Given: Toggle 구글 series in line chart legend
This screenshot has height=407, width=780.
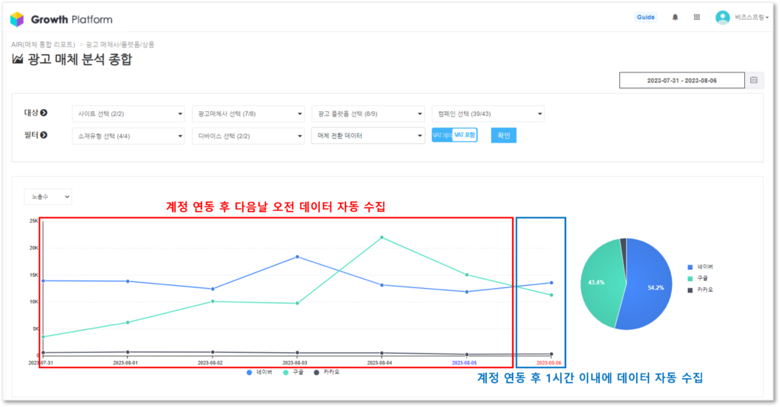Looking at the screenshot, I should [293, 373].
